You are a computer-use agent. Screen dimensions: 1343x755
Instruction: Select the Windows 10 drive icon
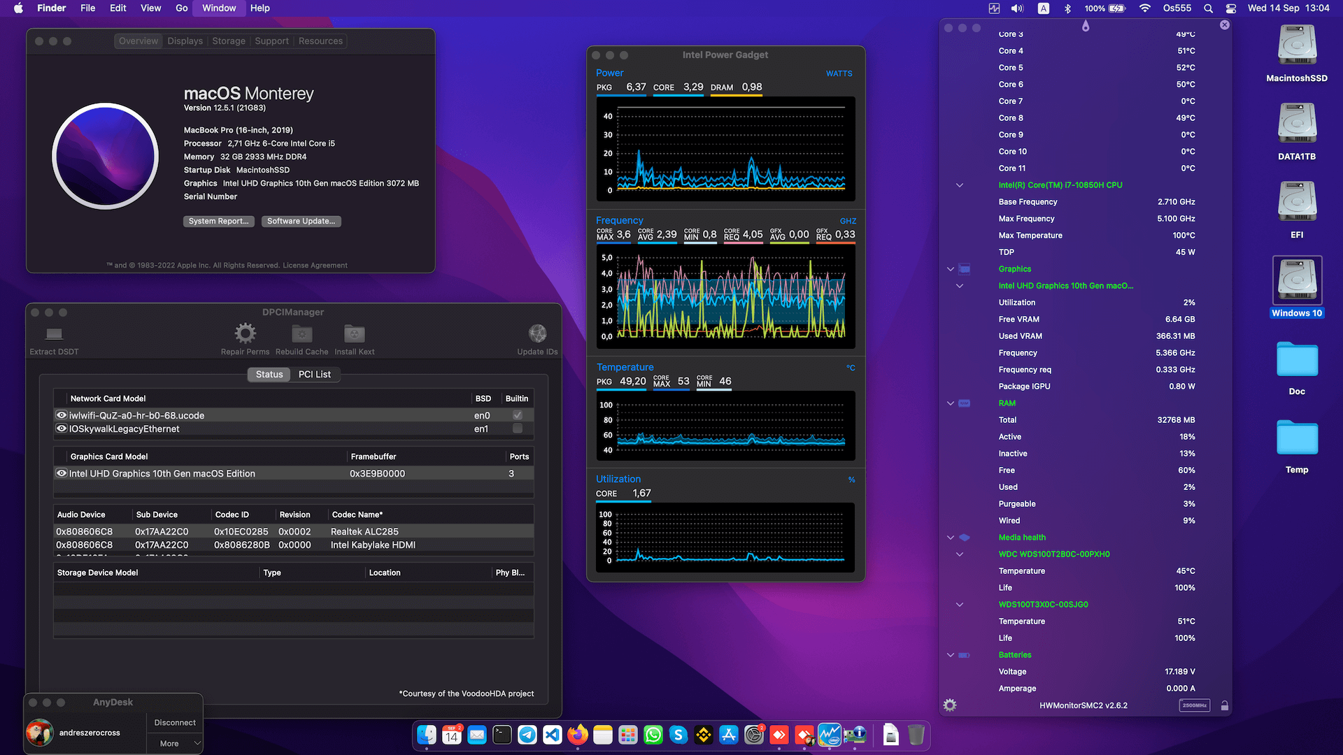[1297, 280]
